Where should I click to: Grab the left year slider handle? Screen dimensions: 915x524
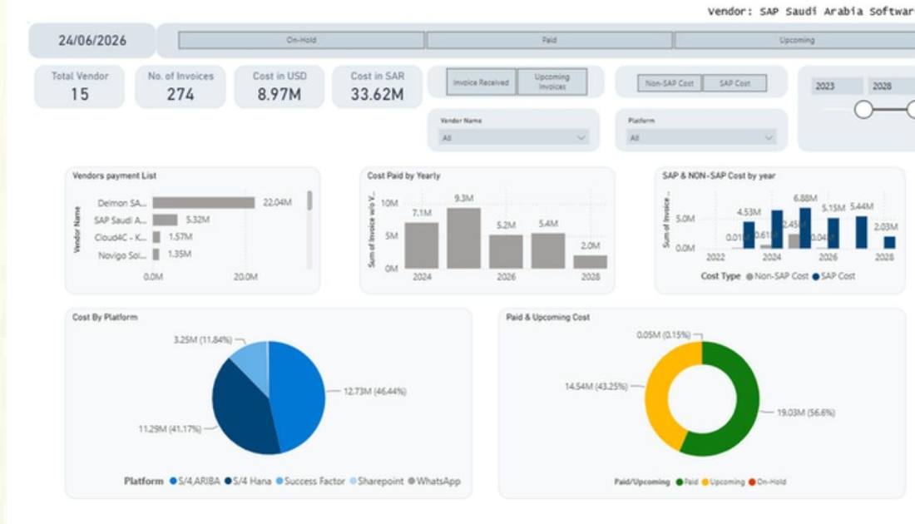pos(863,109)
